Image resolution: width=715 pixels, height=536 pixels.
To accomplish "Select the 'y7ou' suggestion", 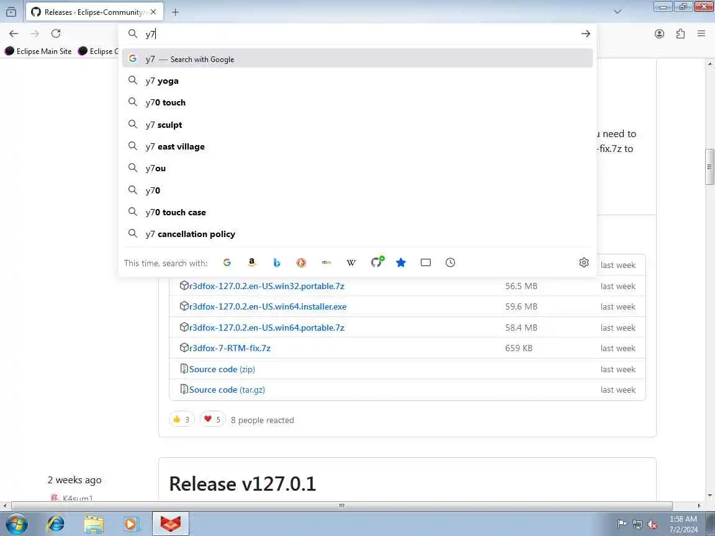I will [357, 168].
